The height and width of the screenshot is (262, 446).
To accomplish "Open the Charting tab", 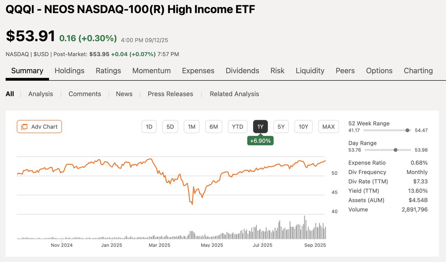I will 418,71.
